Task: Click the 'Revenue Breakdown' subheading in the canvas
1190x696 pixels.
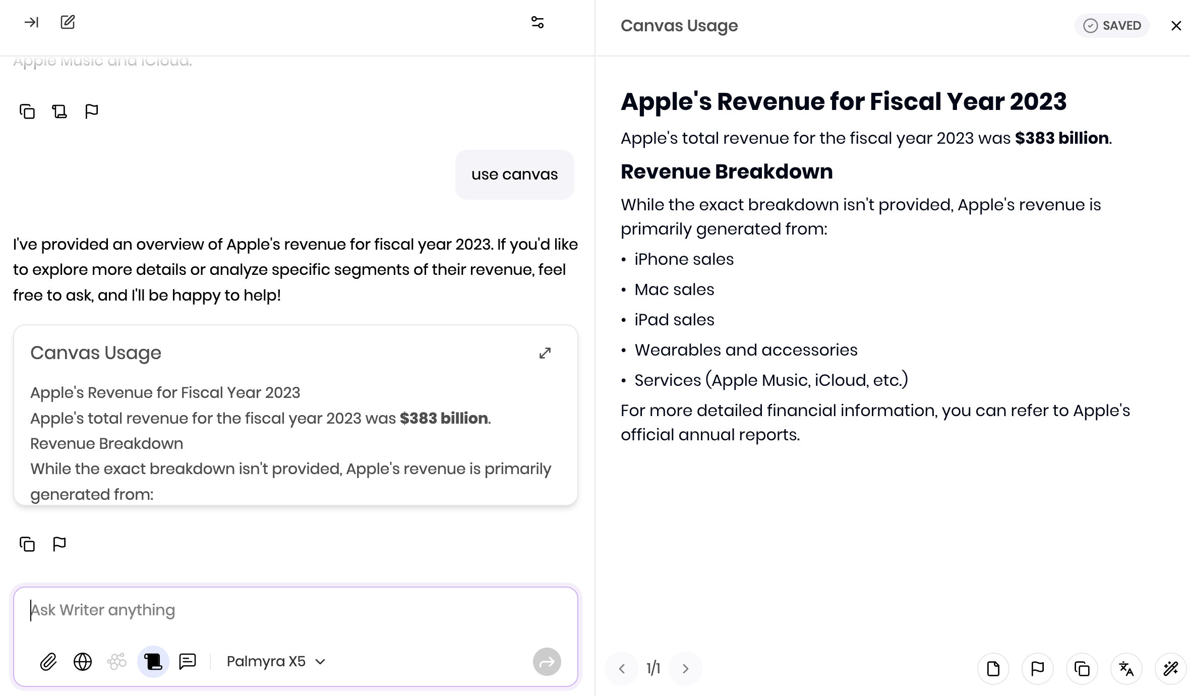Action: pyautogui.click(x=727, y=171)
